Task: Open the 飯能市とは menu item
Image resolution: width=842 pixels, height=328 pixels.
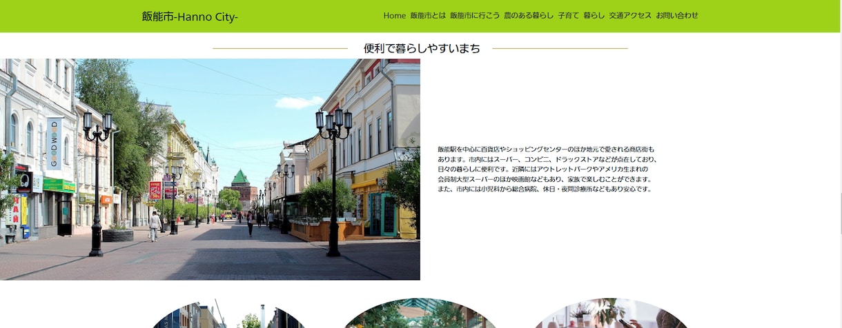Action: [x=428, y=15]
